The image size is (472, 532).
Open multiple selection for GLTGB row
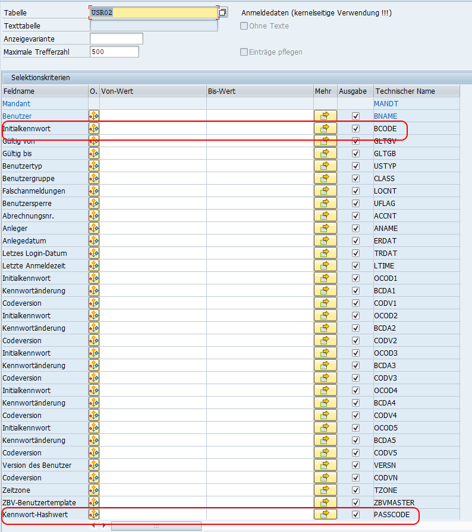[325, 154]
